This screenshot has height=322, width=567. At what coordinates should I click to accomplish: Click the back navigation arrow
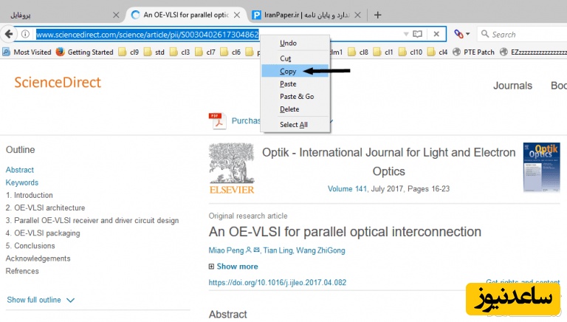(9, 34)
